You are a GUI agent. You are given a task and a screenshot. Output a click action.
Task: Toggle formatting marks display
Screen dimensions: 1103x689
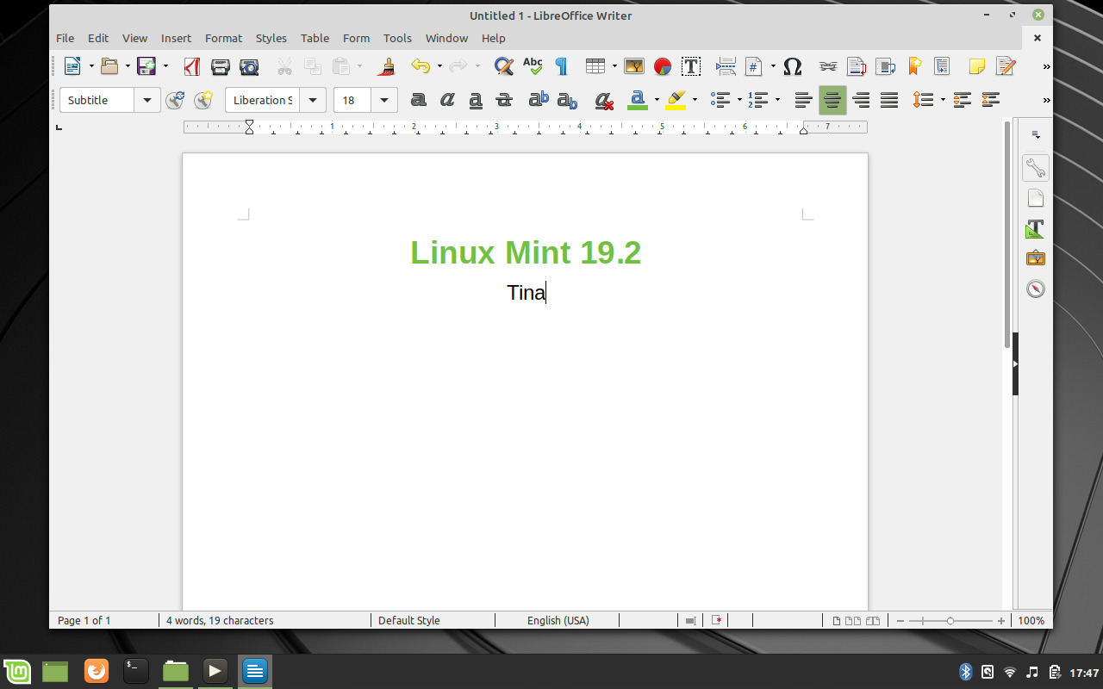tap(561, 66)
